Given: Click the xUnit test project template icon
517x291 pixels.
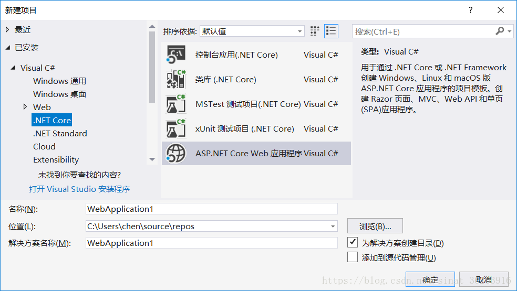Looking at the screenshot, I should 176,128.
